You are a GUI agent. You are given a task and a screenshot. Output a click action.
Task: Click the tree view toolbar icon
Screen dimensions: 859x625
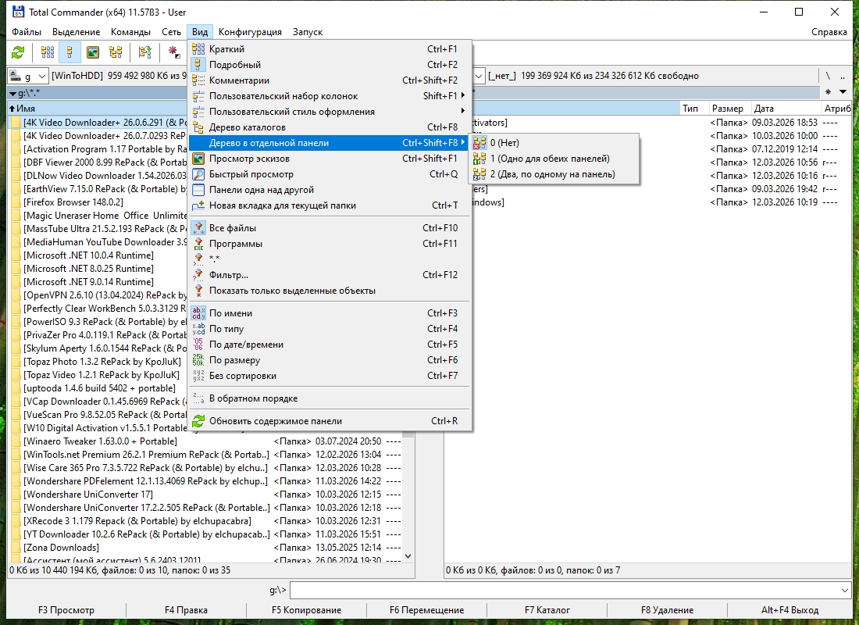(x=116, y=52)
